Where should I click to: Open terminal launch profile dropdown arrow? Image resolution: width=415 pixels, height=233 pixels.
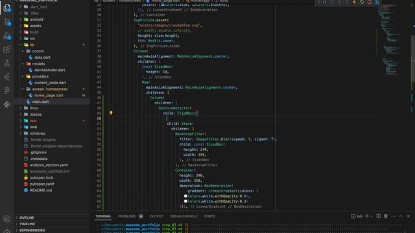click(372, 216)
